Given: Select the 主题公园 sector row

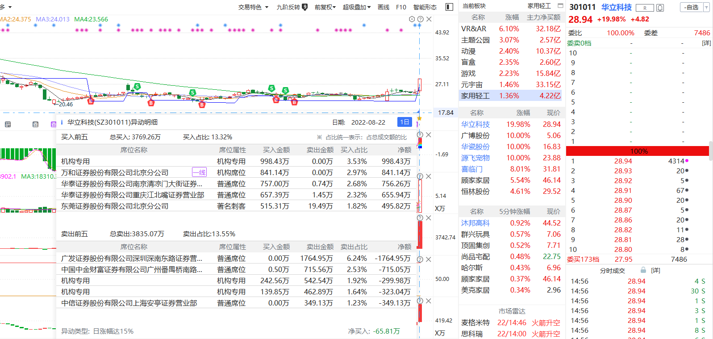Looking at the screenshot, I should 511,40.
